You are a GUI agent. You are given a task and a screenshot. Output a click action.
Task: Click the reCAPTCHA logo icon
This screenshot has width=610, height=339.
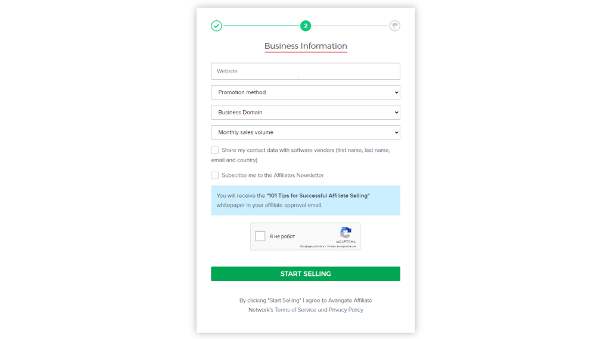click(x=346, y=232)
